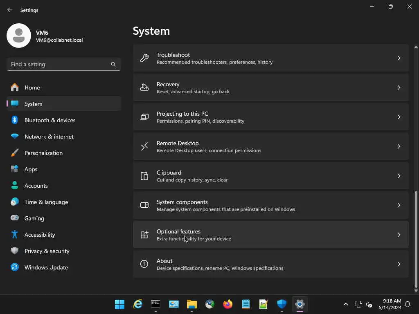This screenshot has width=419, height=314.
Task: Click the network monitor tray icon
Action: pos(358,304)
